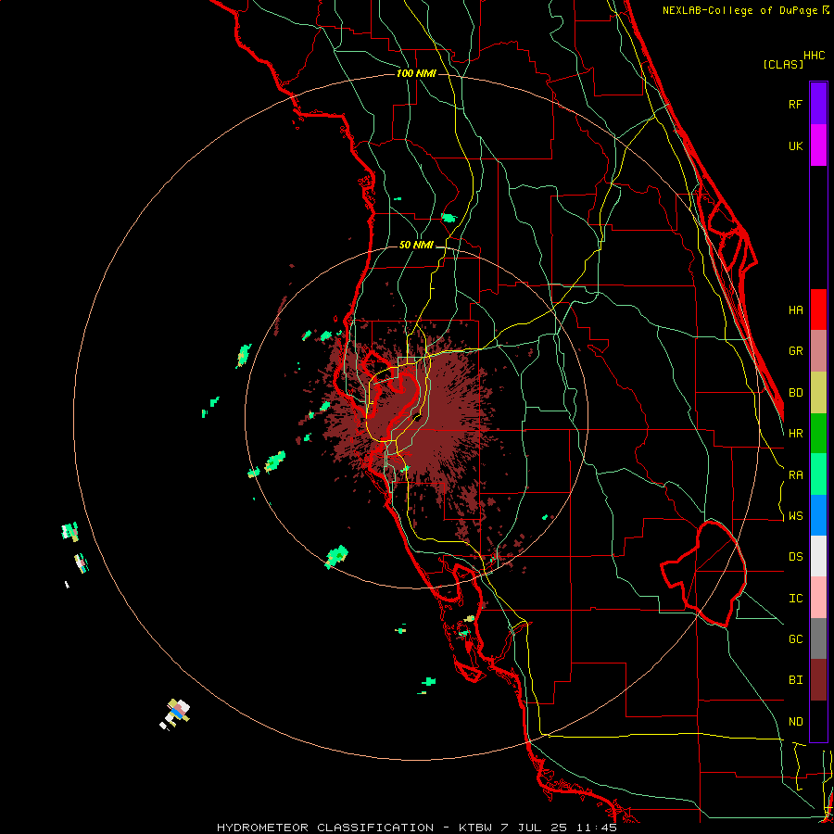
Task: Click the DS legend label
Action: pyautogui.click(x=795, y=556)
